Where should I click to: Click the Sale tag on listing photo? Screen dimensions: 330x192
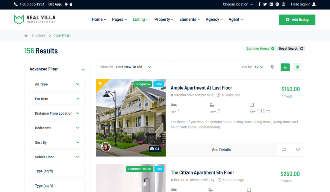[x=159, y=84]
